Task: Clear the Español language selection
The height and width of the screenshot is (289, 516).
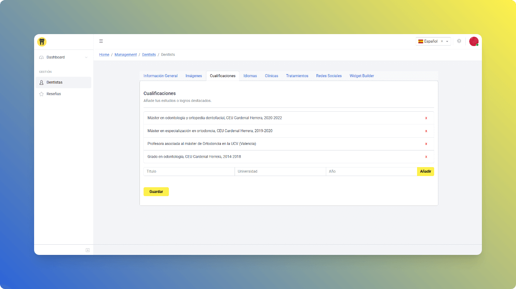Action: point(442,41)
